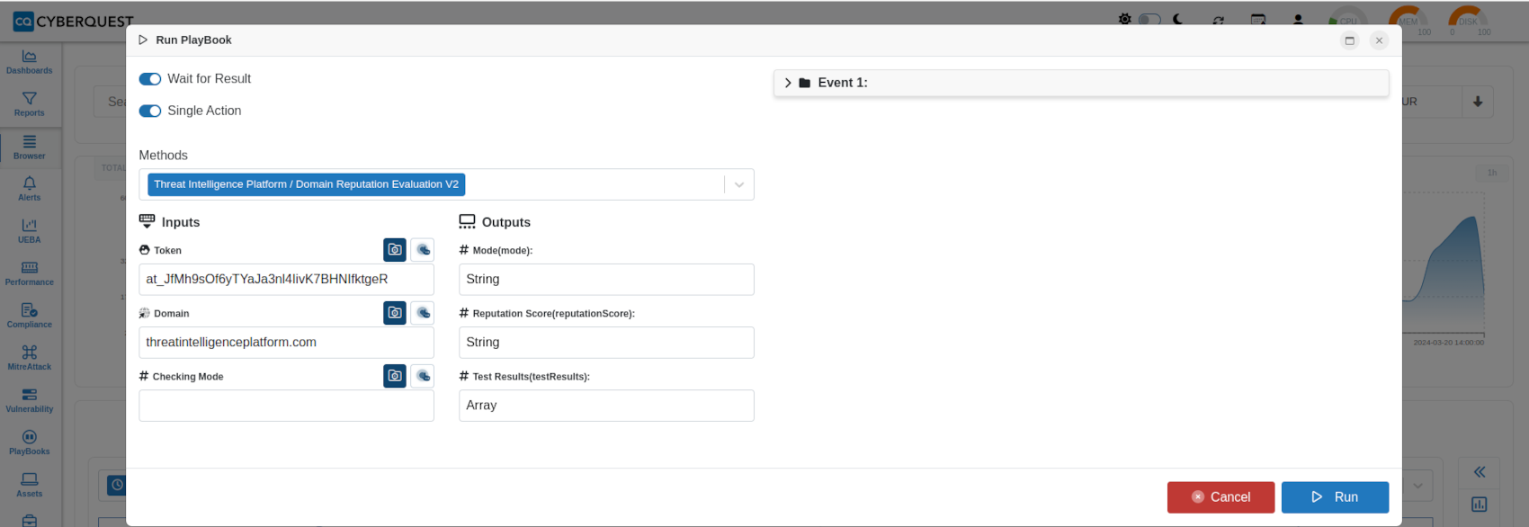Open the Compliance sidebar item

[x=30, y=316]
